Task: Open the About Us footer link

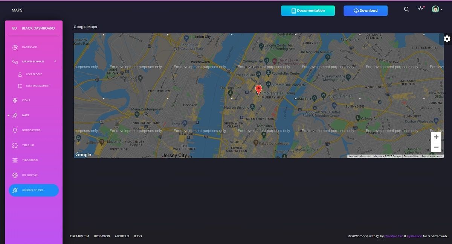Action: [122, 236]
